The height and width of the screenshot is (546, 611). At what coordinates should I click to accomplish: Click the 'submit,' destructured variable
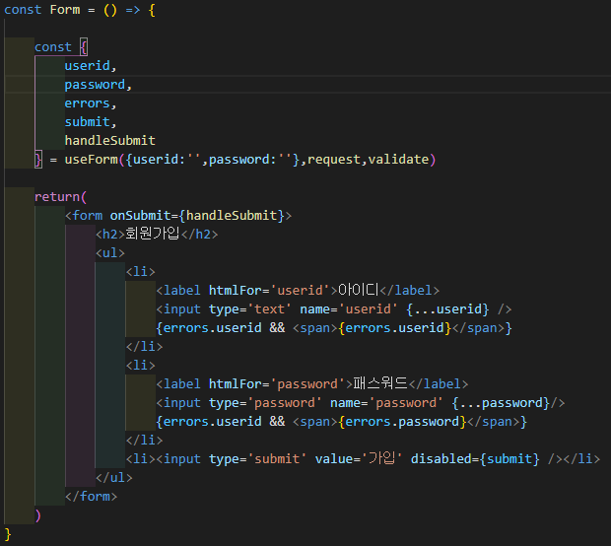91,122
